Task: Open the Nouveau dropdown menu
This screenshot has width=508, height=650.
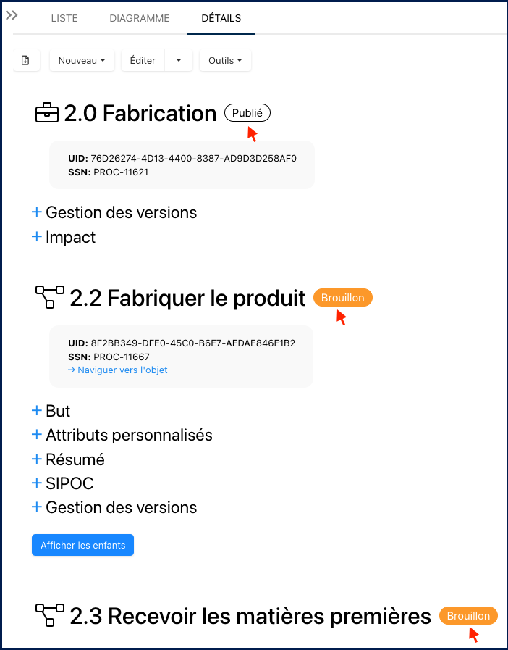Action: 82,61
